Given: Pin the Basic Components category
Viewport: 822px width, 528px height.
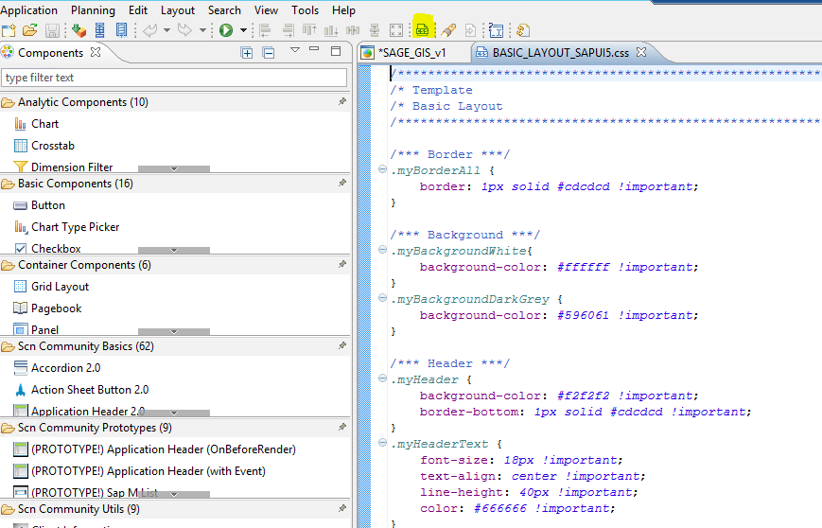Looking at the screenshot, I should 342,183.
